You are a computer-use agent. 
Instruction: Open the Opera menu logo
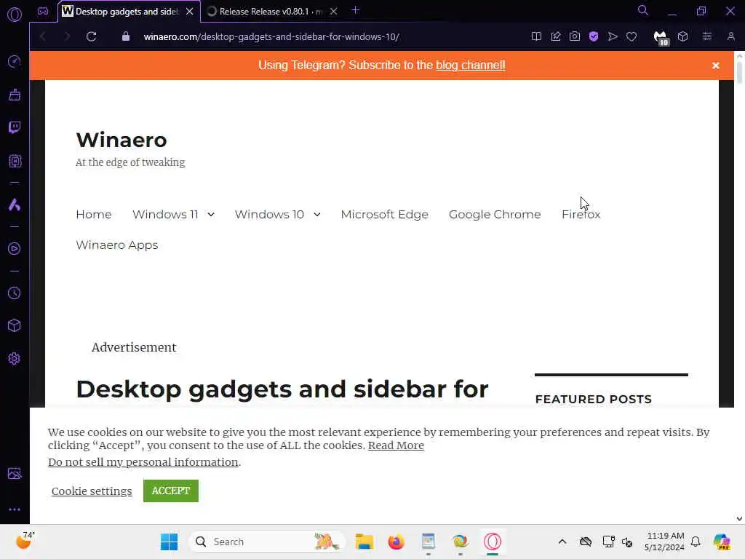click(15, 15)
